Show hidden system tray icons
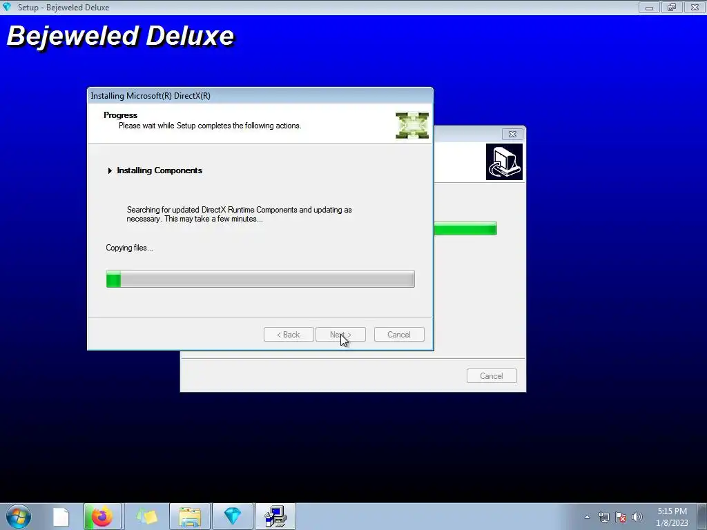 point(587,517)
